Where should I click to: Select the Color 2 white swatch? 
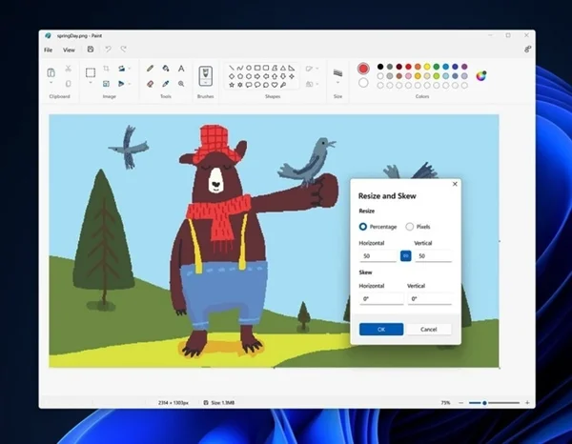(x=363, y=83)
